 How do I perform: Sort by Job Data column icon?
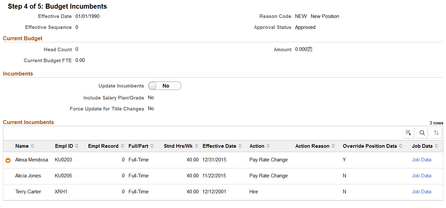pos(436,146)
